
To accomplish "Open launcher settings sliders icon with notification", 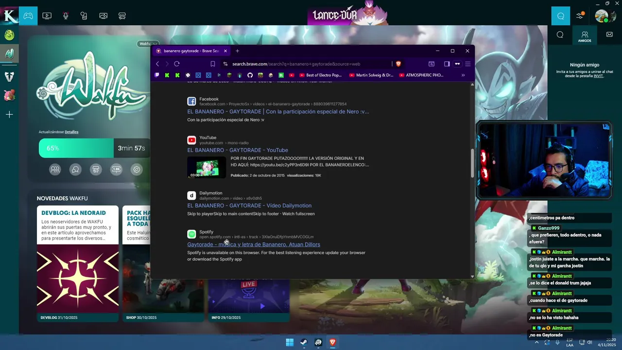I will pyautogui.click(x=580, y=16).
